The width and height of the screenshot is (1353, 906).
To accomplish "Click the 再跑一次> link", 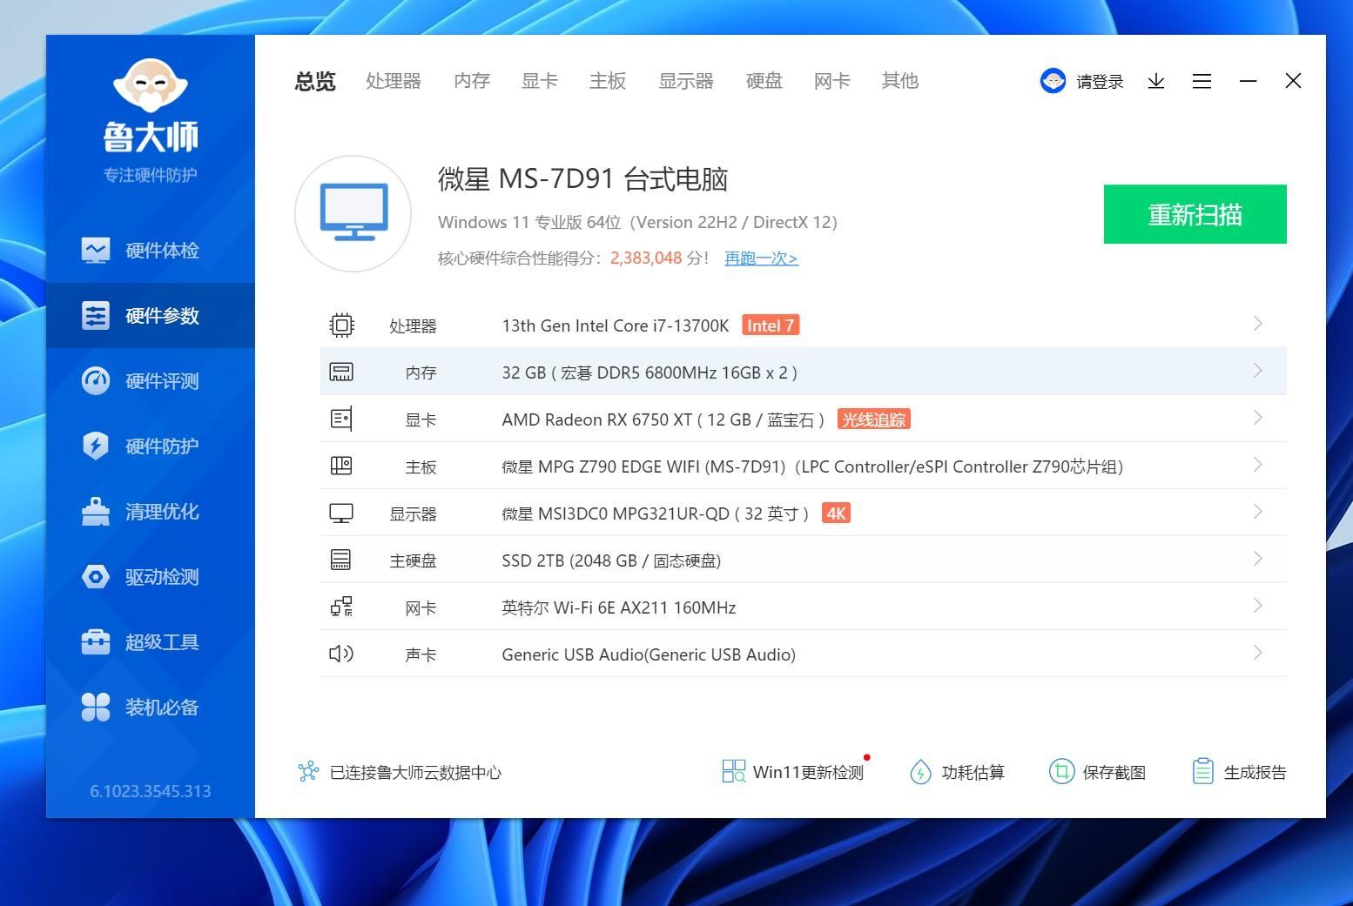I will [762, 258].
